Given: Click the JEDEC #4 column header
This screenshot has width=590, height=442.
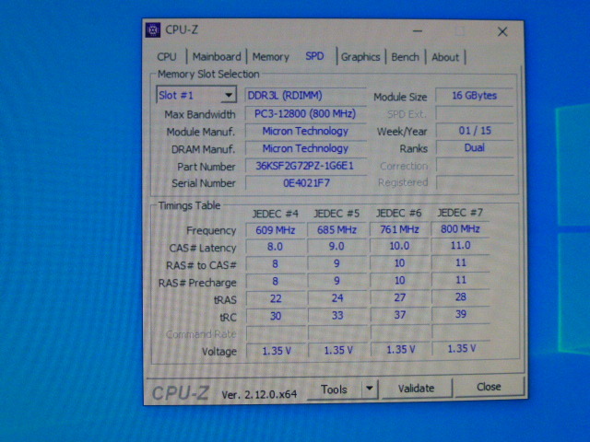Looking at the screenshot, I should pos(275,214).
